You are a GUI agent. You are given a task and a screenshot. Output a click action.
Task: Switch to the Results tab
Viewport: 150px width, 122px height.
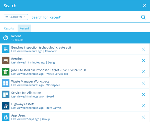point(9,28)
